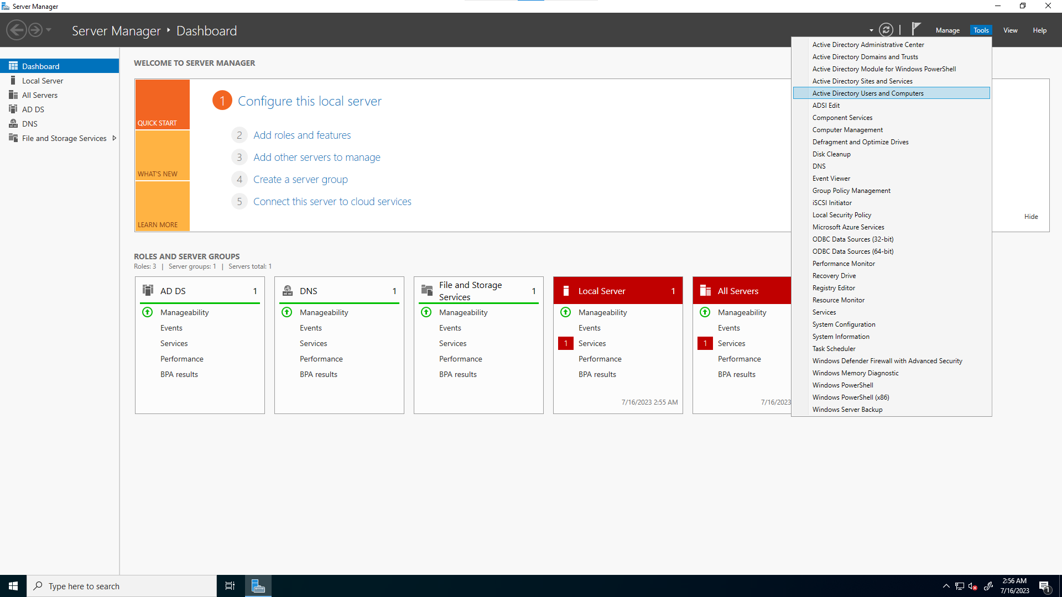Viewport: 1062px width, 597px height.
Task: Click the forward navigation arrow icon
Action: (x=35, y=30)
